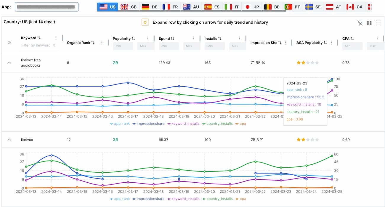Viewport: 385px width, 207px height.
Task: Open the hamburger menu at top right
Action: tap(378, 23)
